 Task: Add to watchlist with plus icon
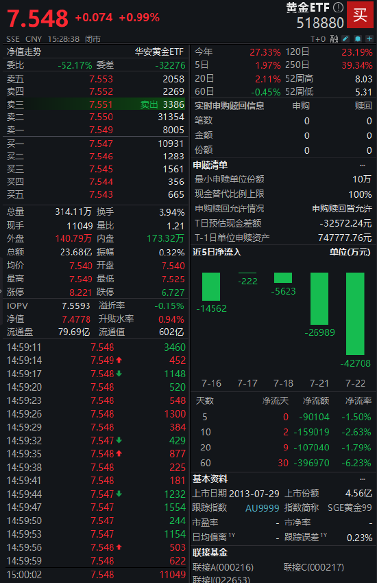click(369, 38)
